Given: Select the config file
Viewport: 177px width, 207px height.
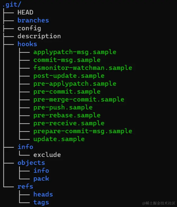Looking at the screenshot, I should tap(29, 28).
